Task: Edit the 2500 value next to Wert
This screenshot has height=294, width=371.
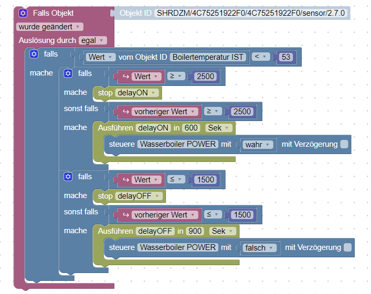Action: tap(205, 77)
